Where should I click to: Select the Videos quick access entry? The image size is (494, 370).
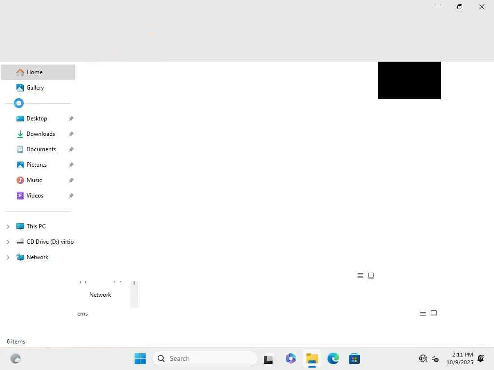pyautogui.click(x=38, y=196)
